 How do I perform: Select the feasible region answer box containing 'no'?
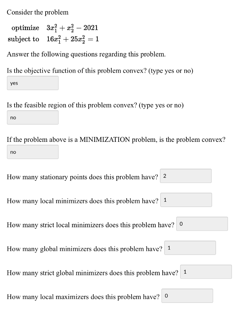pos(32,117)
